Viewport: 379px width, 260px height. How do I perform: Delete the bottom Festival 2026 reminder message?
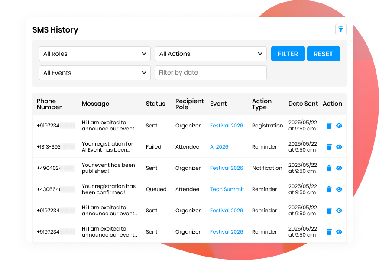[329, 231]
